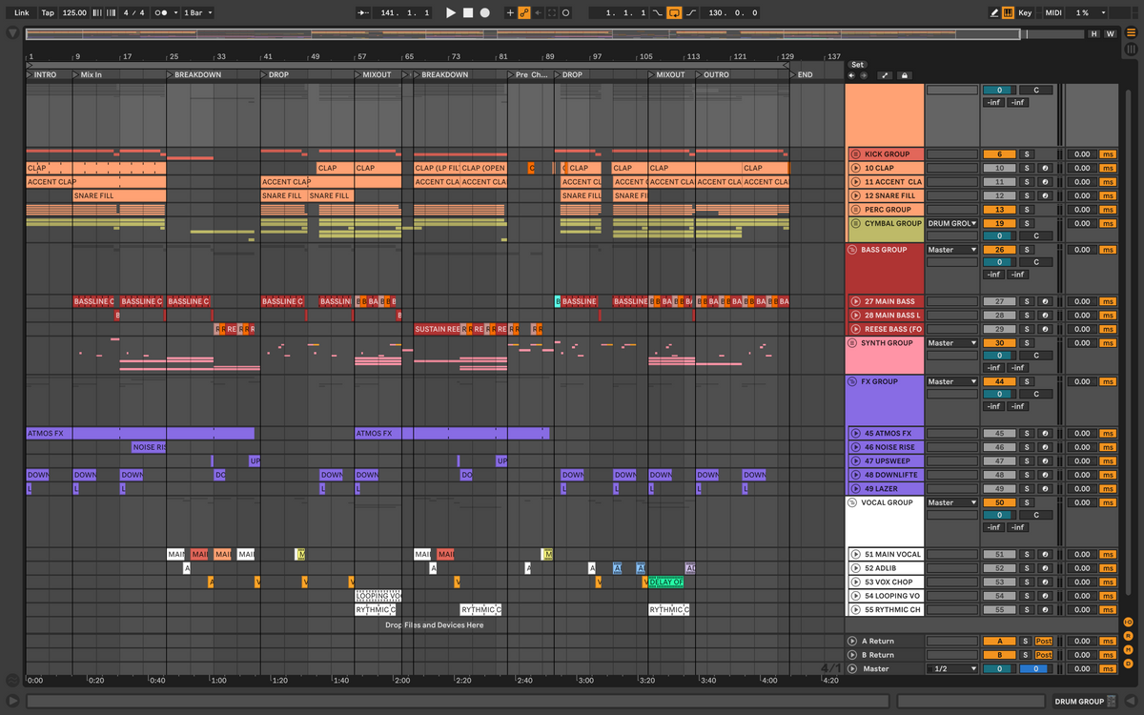1144x715 pixels.
Task: Open the 1 Bar quantization dropdown
Action: click(x=196, y=13)
